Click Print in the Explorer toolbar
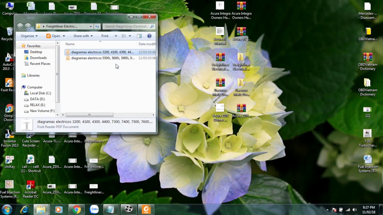This screenshot has height=215, width=383. (x=105, y=36)
